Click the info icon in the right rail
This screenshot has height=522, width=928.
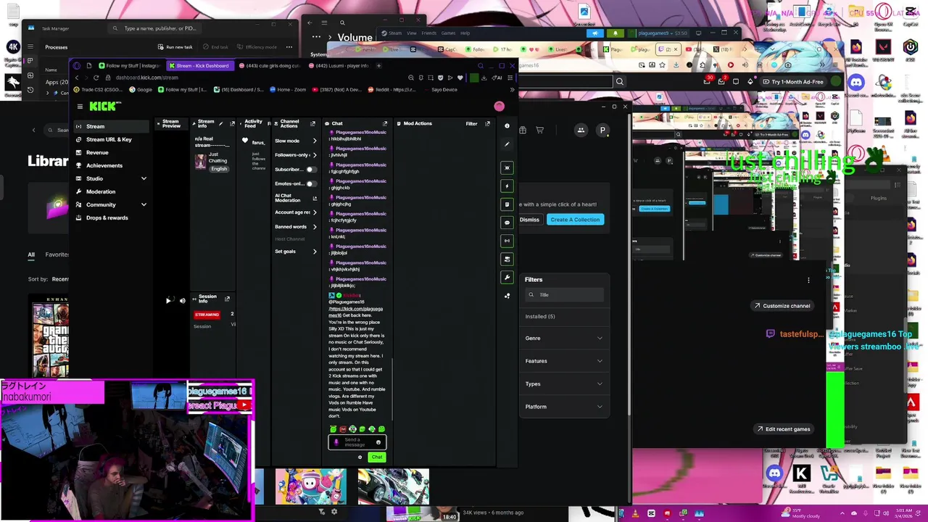[x=507, y=126]
